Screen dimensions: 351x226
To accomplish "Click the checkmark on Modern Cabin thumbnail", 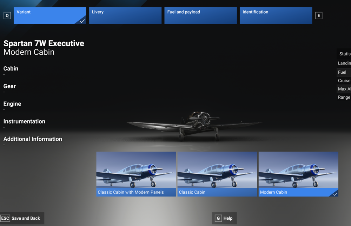I will click(335, 194).
